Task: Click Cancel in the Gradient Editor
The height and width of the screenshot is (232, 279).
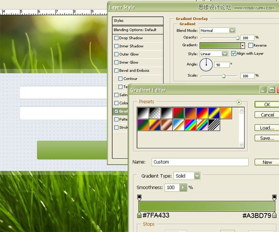Action: point(267,115)
